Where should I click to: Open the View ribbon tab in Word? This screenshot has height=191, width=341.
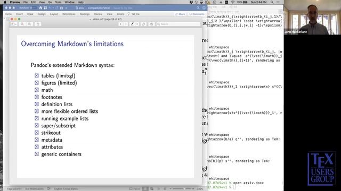(109, 14)
